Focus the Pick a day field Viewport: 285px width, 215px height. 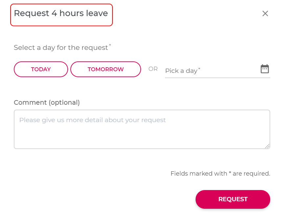pyautogui.click(x=217, y=71)
